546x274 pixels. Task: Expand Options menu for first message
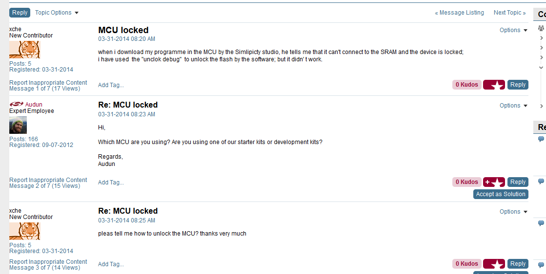pos(513,30)
